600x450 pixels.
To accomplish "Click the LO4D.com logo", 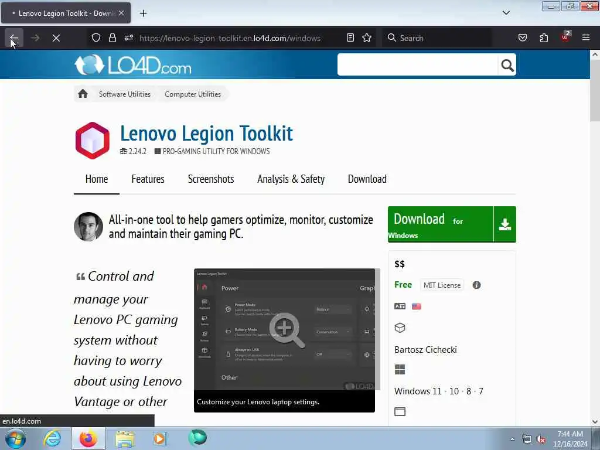I will [133, 64].
